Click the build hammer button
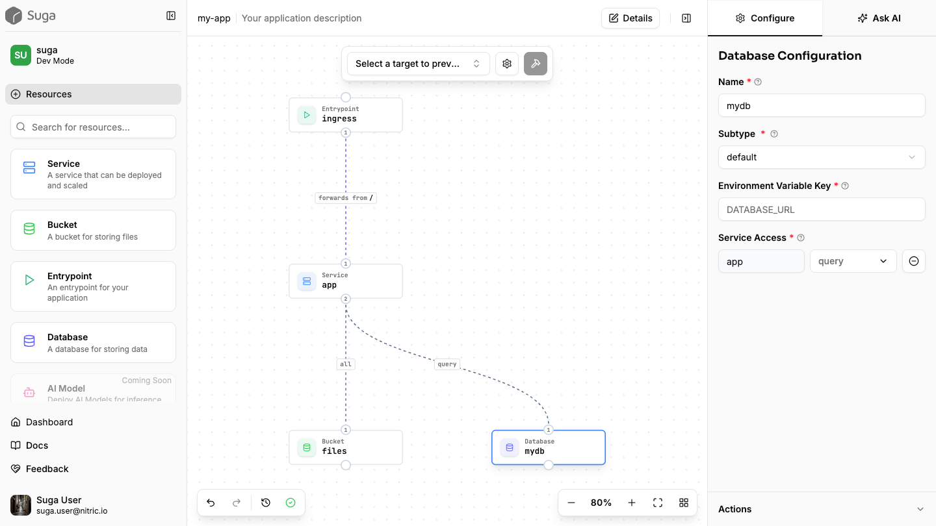Image resolution: width=936 pixels, height=526 pixels. (x=536, y=64)
